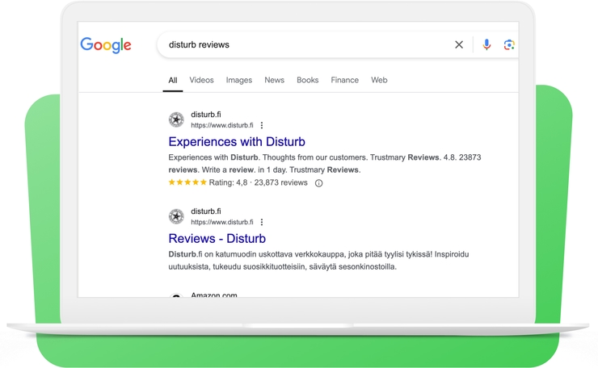598x368 pixels.
Task: Clear the search query with the X
Action: [x=459, y=45]
